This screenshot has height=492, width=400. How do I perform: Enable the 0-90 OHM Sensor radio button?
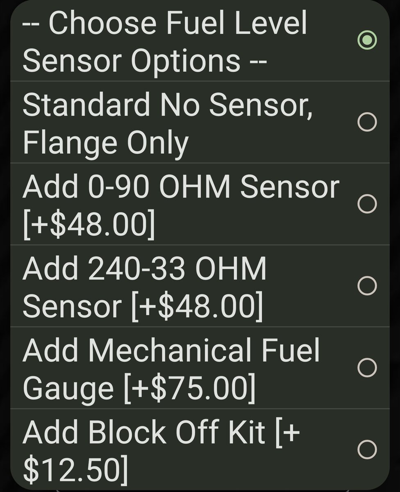(x=367, y=203)
